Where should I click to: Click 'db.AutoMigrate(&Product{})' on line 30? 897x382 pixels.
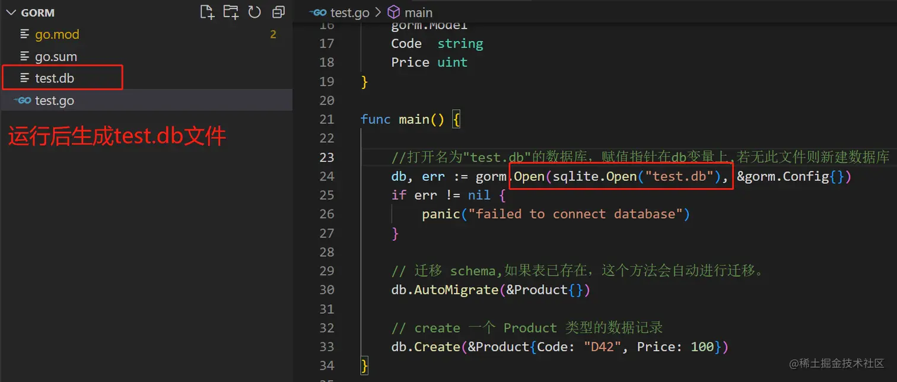click(491, 290)
